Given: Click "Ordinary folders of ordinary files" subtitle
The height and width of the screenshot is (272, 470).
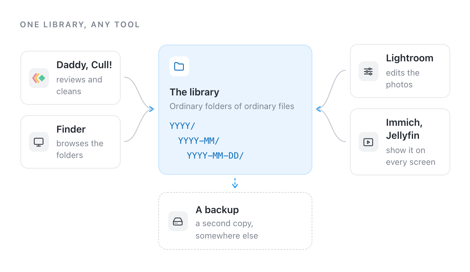Looking at the screenshot, I should coord(232,106).
